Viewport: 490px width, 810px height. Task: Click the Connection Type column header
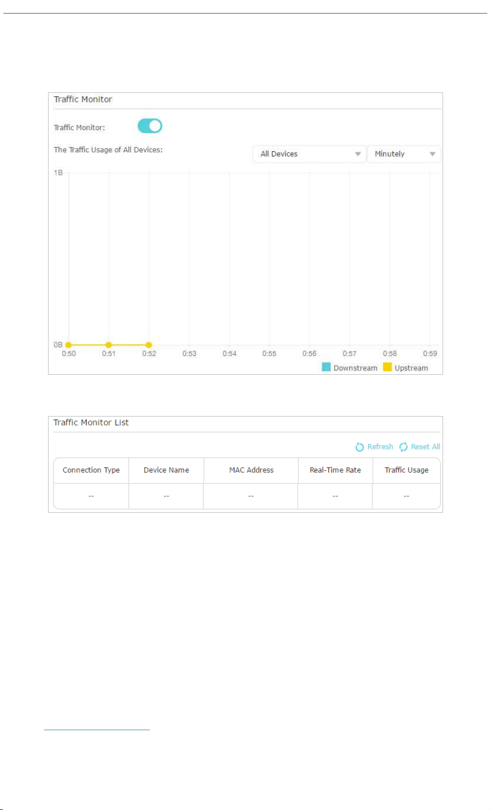point(91,470)
